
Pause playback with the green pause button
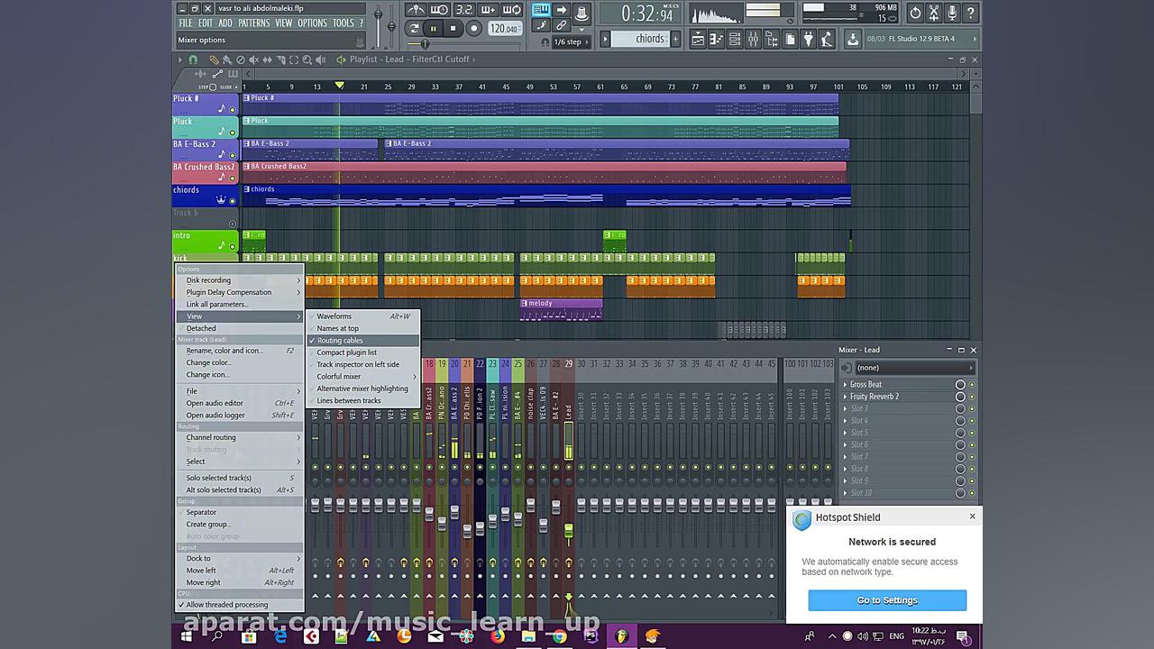(x=433, y=29)
